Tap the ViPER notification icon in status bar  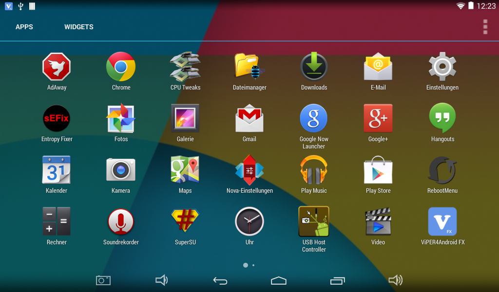[9, 6]
